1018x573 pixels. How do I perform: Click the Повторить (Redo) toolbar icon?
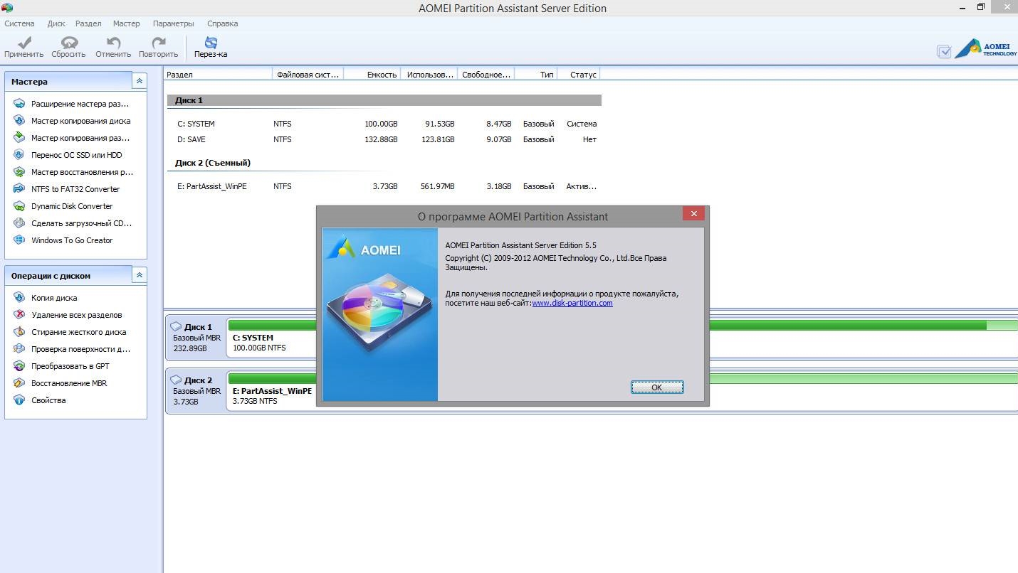click(x=158, y=43)
